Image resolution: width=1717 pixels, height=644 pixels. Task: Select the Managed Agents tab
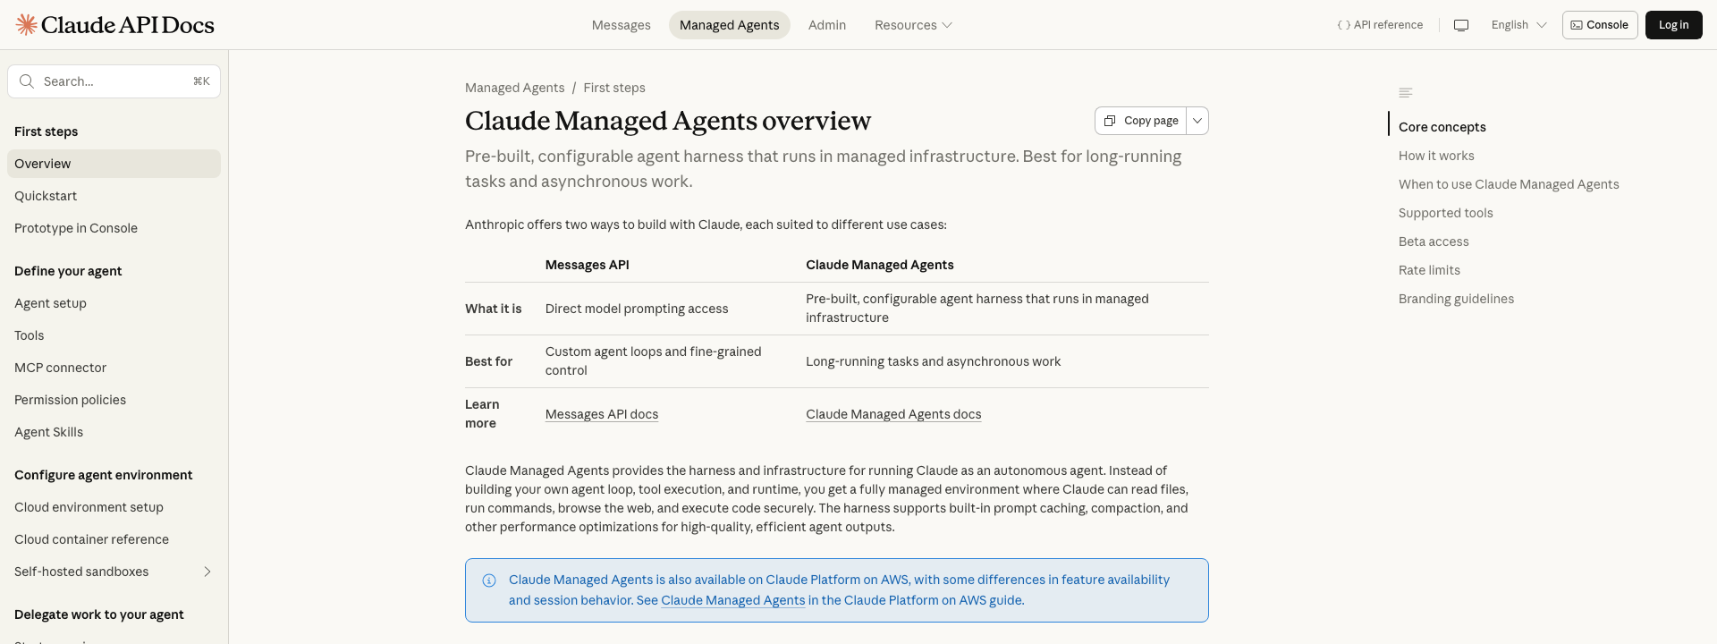point(730,25)
